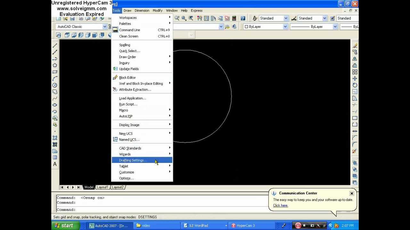410x230 pixels.
Task: Choose Load Application menu entry
Action: (142, 98)
